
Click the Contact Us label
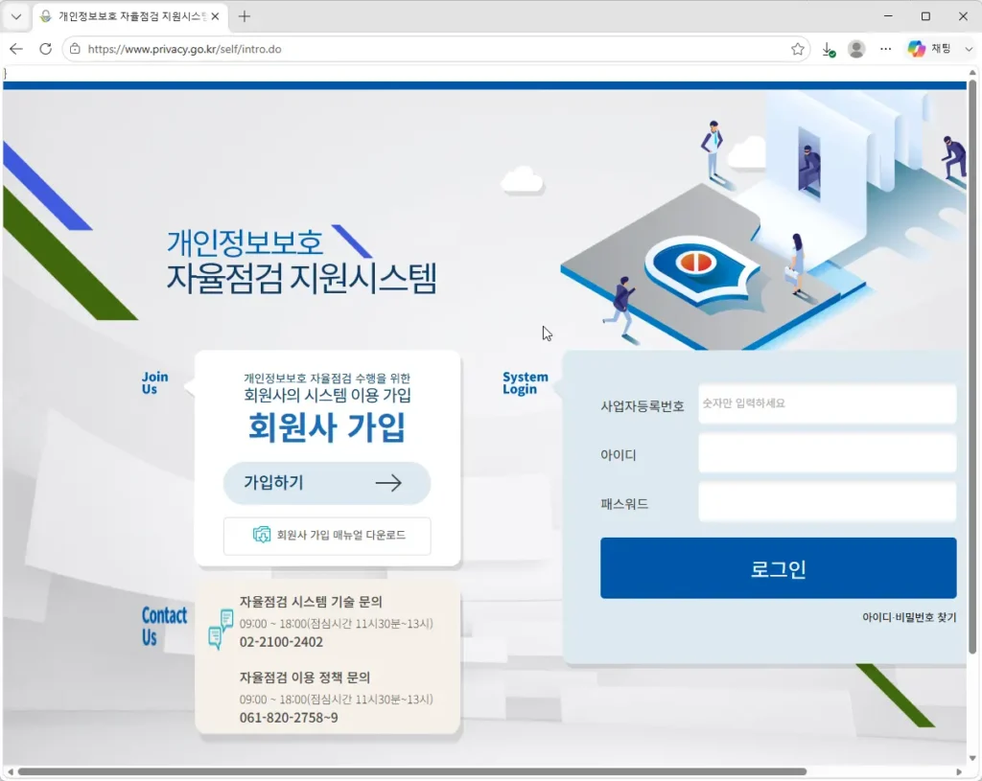(164, 626)
